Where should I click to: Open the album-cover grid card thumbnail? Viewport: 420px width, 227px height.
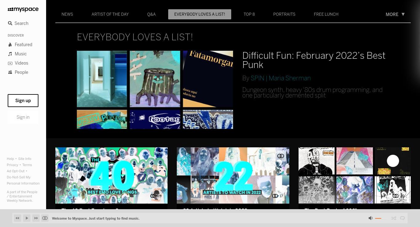click(355, 175)
